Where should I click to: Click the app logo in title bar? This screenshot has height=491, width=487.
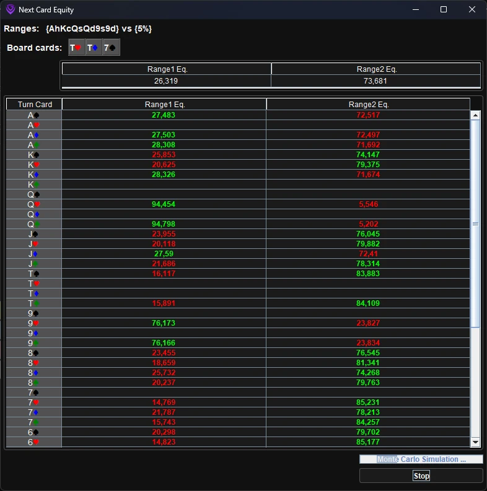10,9
